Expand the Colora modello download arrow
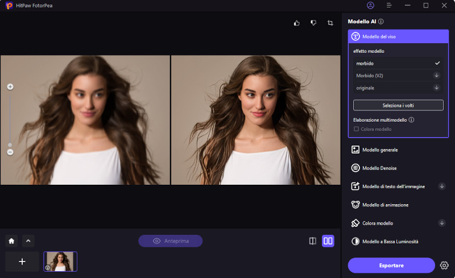Image resolution: width=455 pixels, height=278 pixels. [441, 223]
